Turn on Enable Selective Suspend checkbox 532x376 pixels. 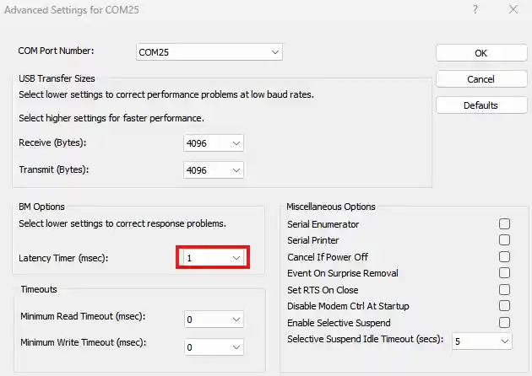pos(505,323)
